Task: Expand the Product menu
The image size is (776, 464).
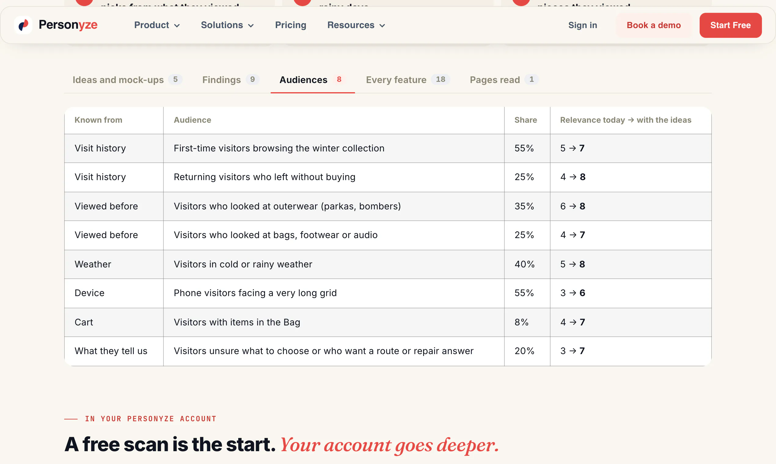Action: tap(157, 25)
